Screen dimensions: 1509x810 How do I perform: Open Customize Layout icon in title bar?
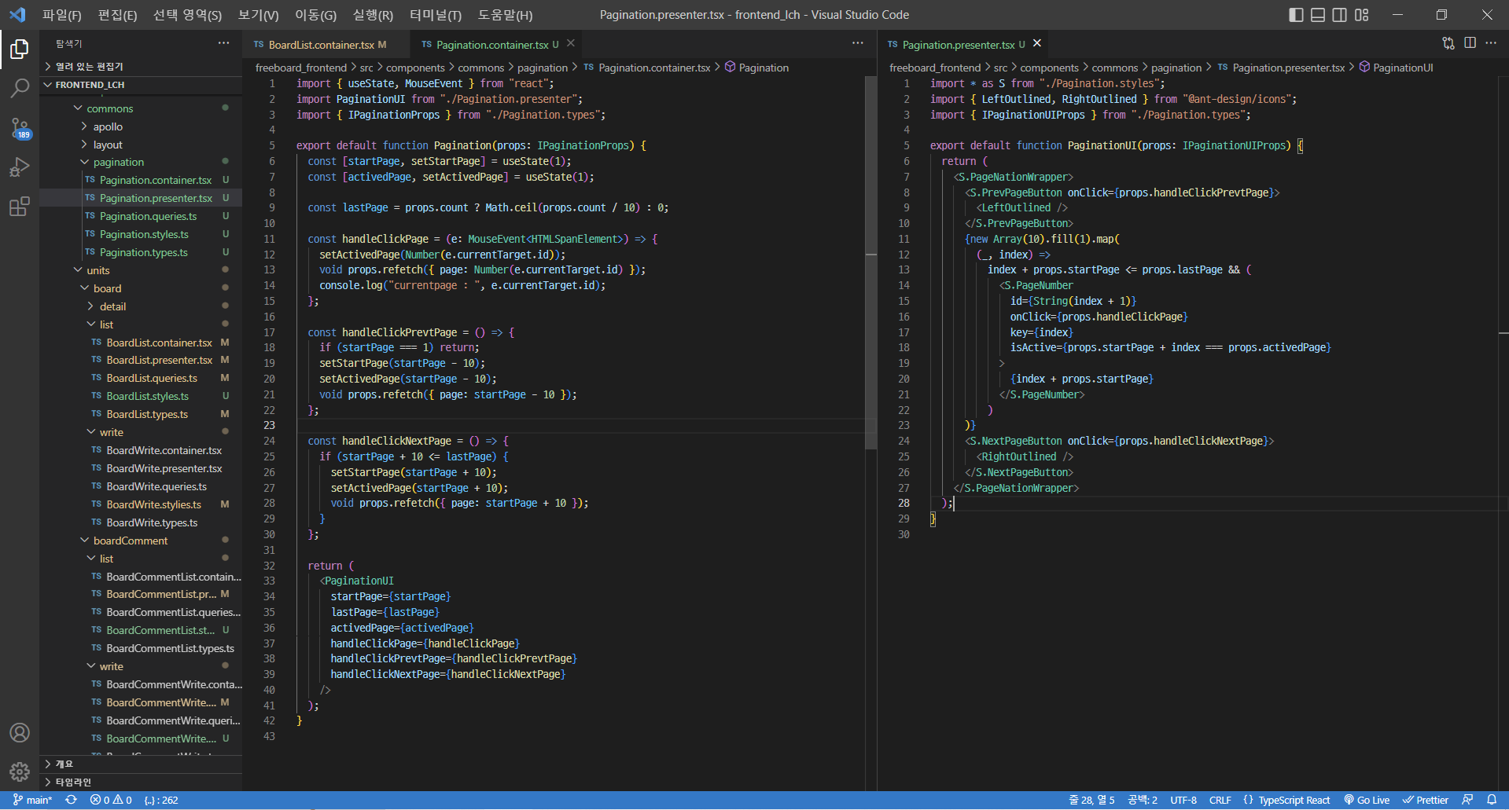tap(1362, 15)
